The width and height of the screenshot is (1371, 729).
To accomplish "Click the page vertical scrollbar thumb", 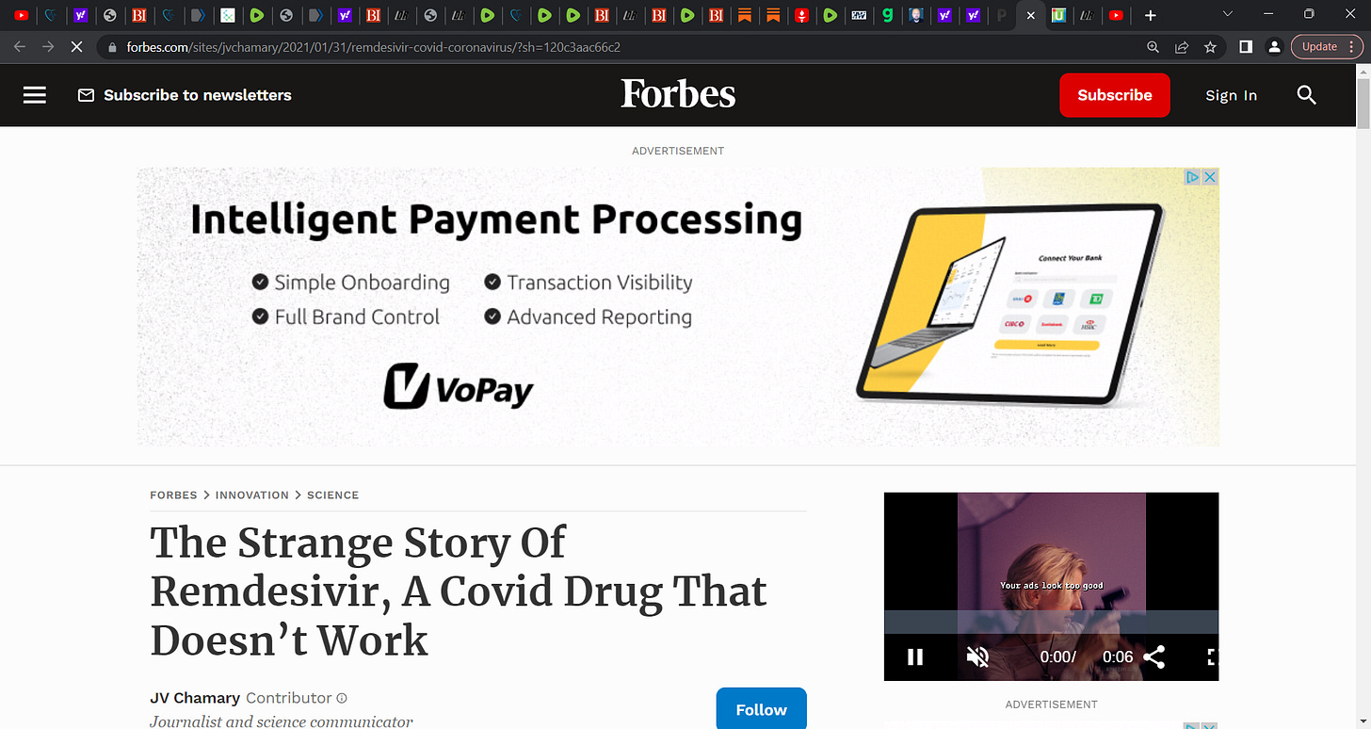I will point(1363,105).
